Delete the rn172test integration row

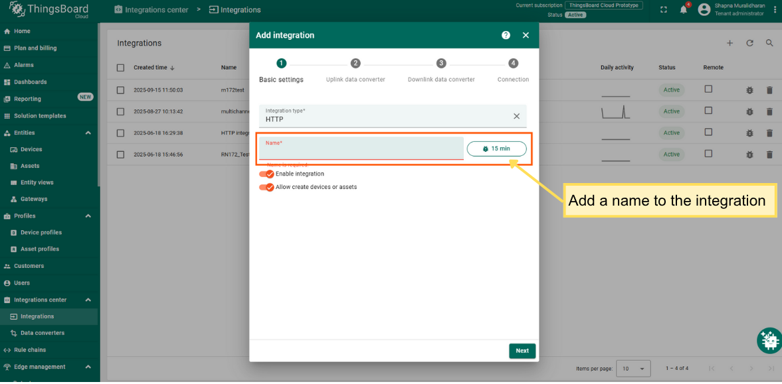(x=769, y=90)
